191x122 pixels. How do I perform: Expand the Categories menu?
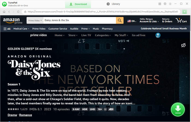pyautogui.click(x=103, y=35)
